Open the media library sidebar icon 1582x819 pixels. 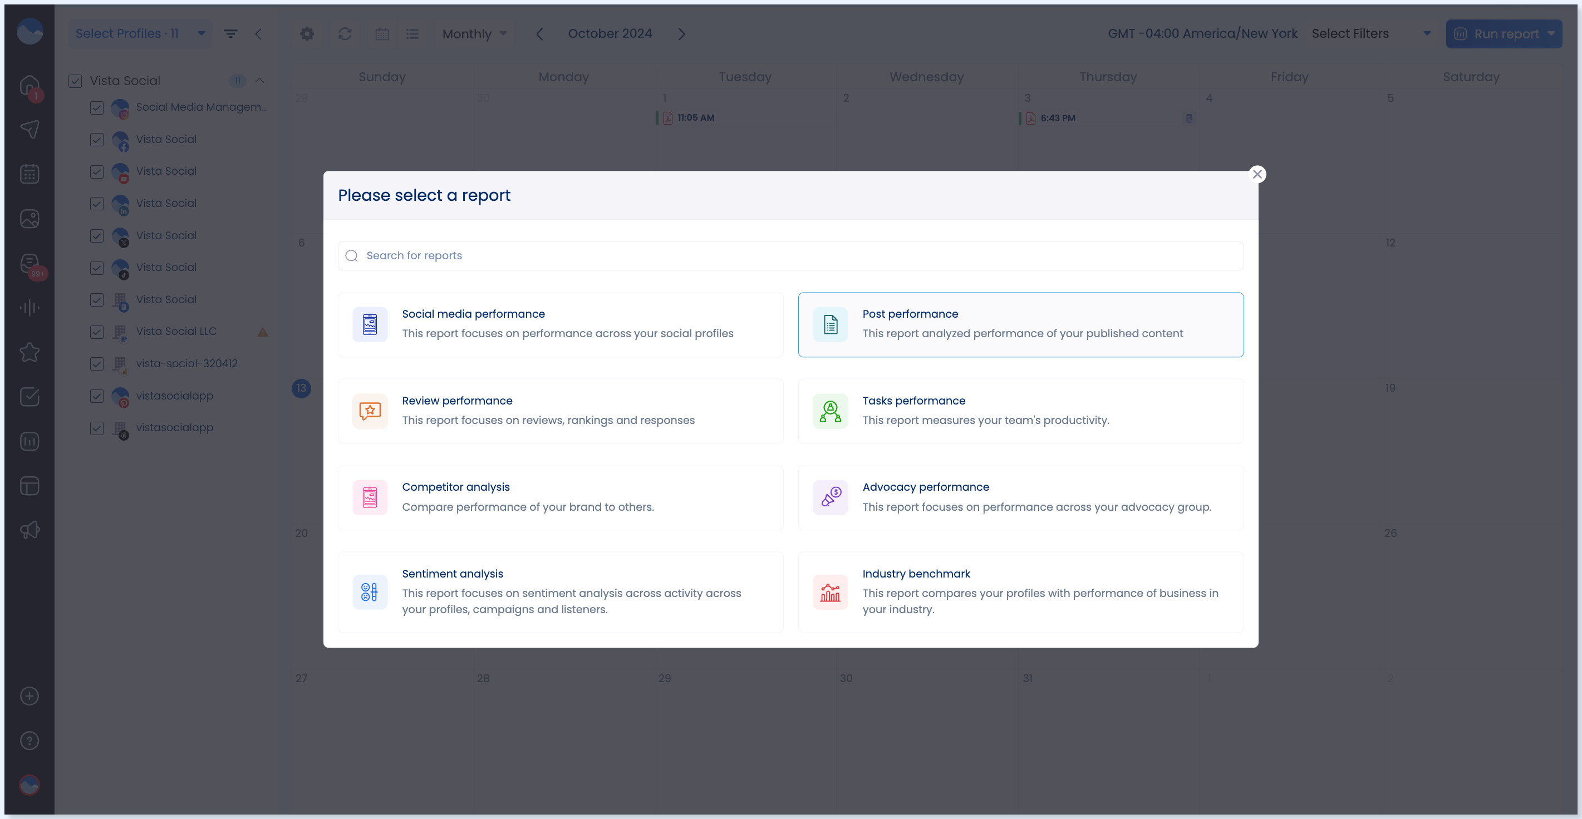coord(30,219)
